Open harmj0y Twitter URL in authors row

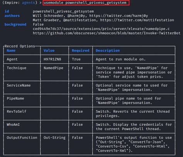[119, 16]
